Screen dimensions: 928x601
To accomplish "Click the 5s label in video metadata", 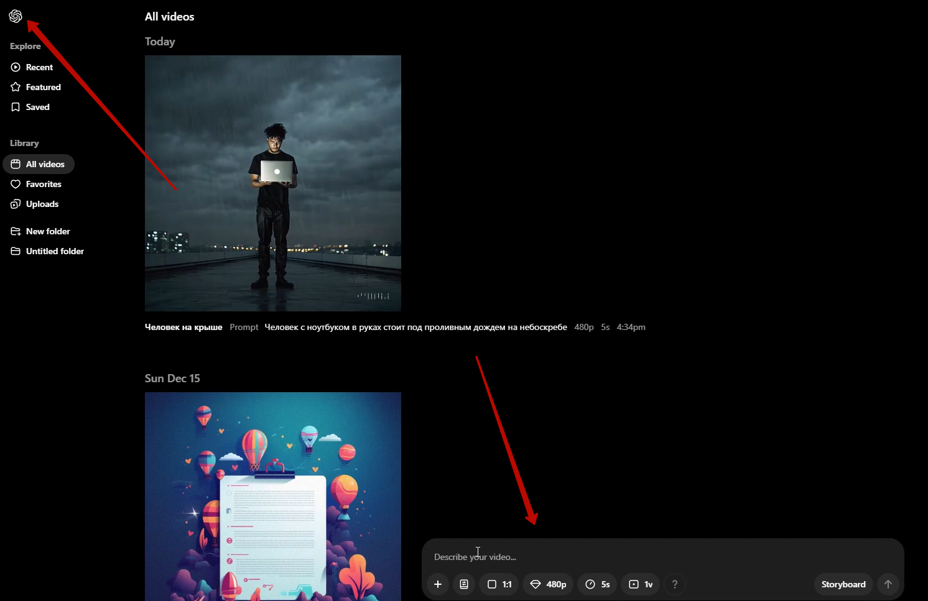I will tap(605, 327).
